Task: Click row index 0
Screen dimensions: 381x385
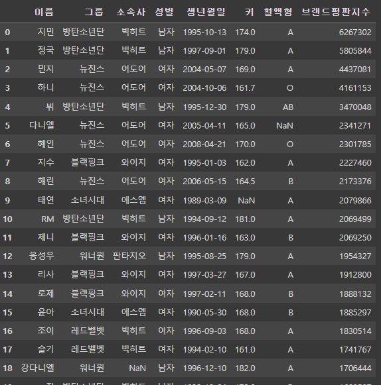Action: [7, 32]
